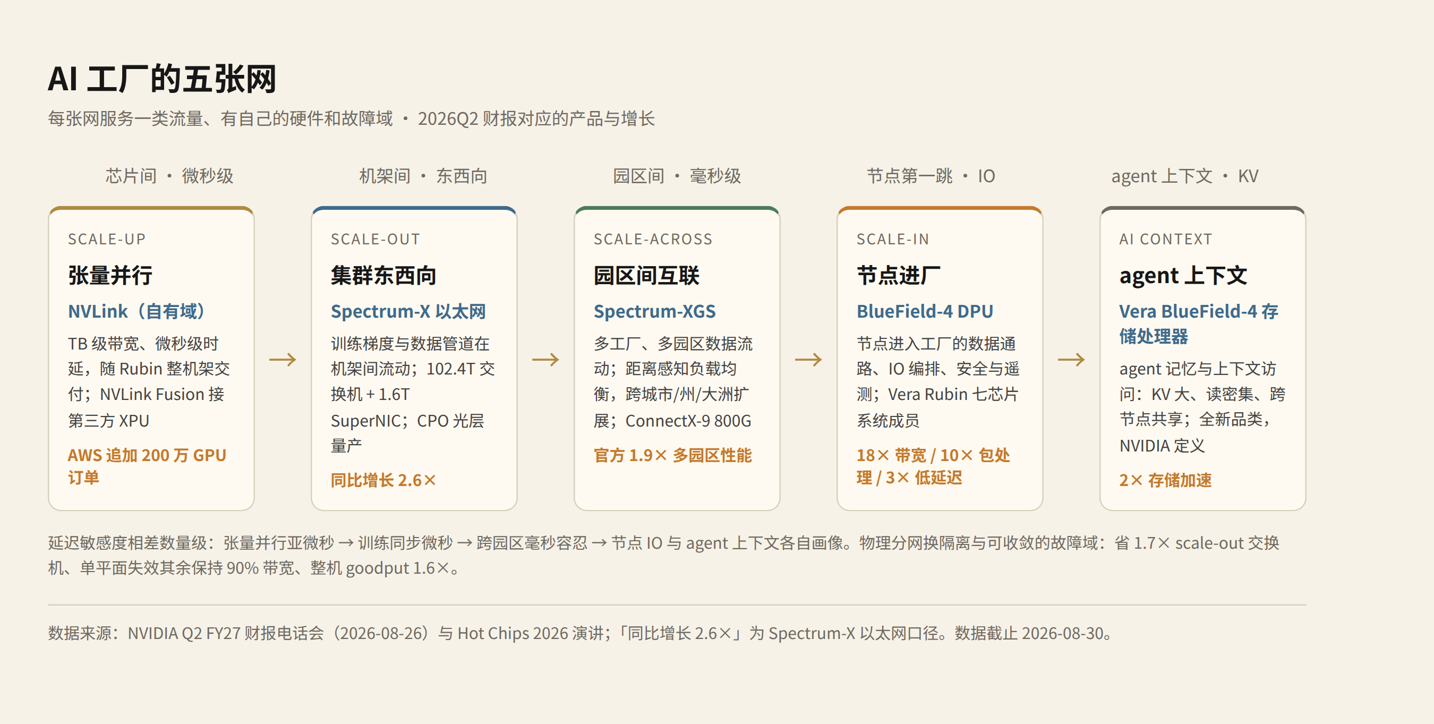
Task: Click the orange highlight starting "18× 带宽"
Action: click(x=933, y=467)
